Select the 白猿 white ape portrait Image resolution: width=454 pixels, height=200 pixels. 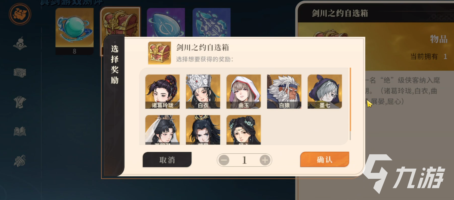tap(284, 92)
